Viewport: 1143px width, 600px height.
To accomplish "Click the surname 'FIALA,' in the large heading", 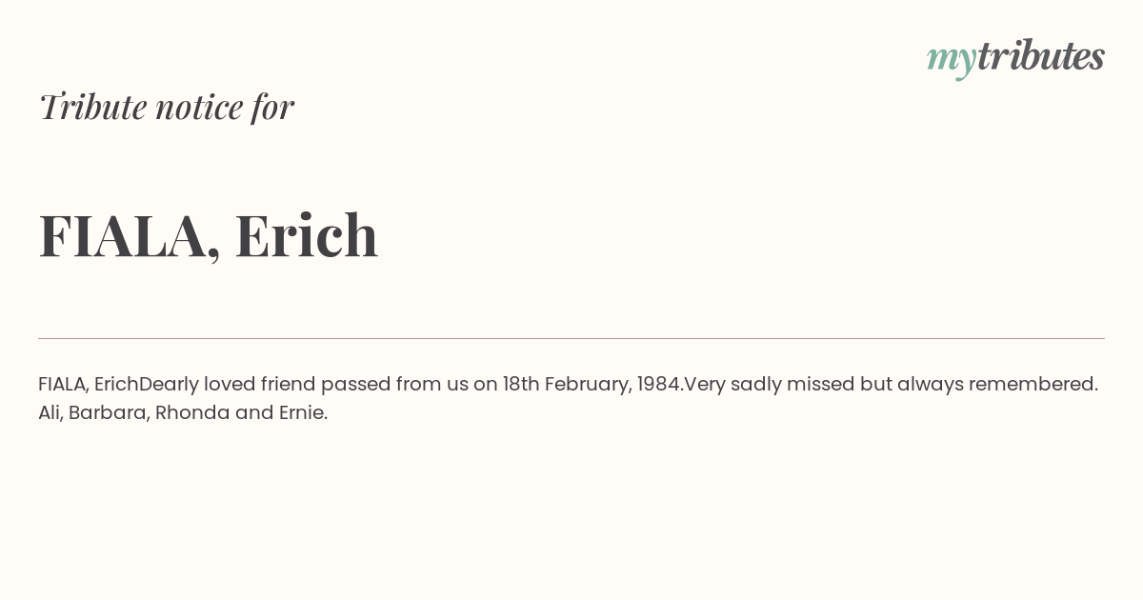I will (x=130, y=237).
